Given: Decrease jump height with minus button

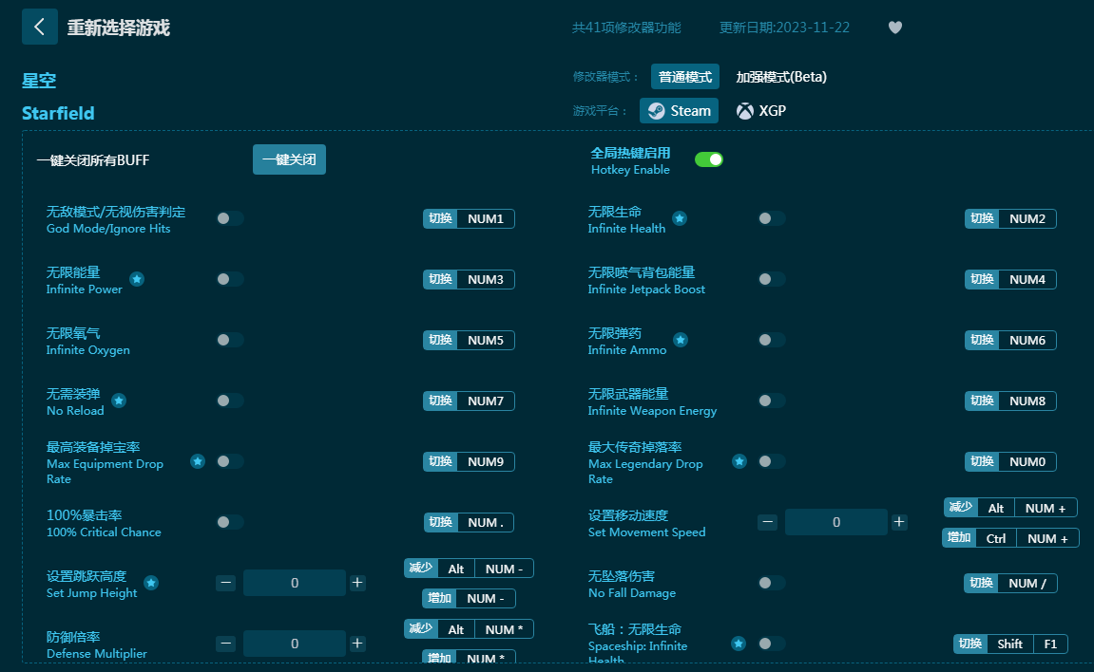Looking at the screenshot, I should tap(225, 583).
